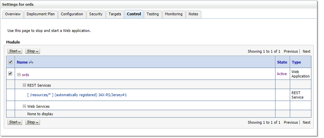Click the sort arrow icon beside Name
Screen dimensions: 324x138
pyautogui.click(x=31, y=63)
